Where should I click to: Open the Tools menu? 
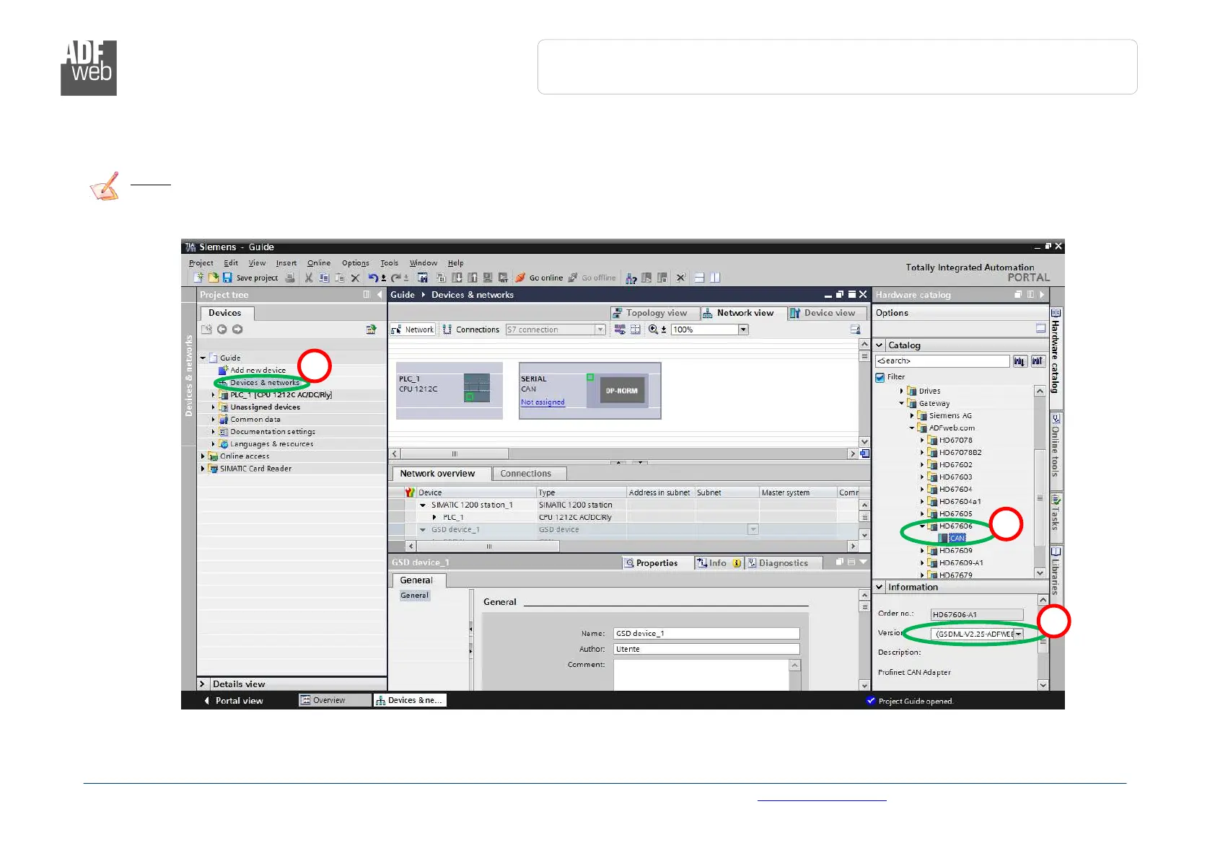click(x=390, y=263)
